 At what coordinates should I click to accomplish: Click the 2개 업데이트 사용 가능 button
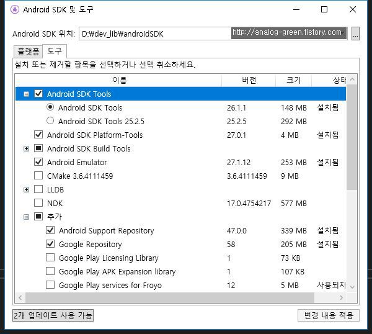click(x=53, y=315)
